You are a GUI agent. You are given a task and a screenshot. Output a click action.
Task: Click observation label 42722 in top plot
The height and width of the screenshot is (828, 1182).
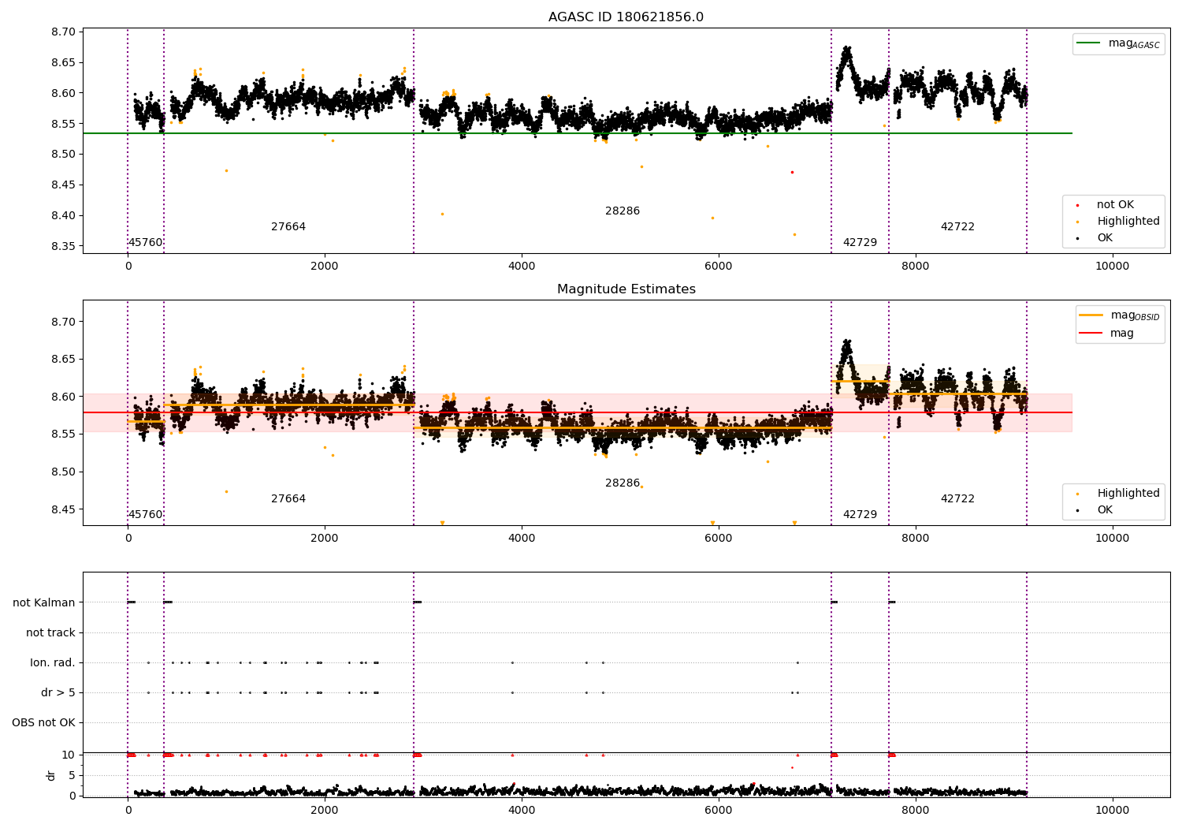click(957, 227)
